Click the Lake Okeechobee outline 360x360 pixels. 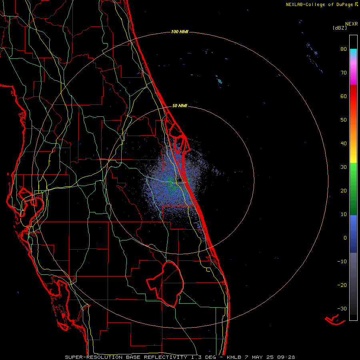pos(166,284)
